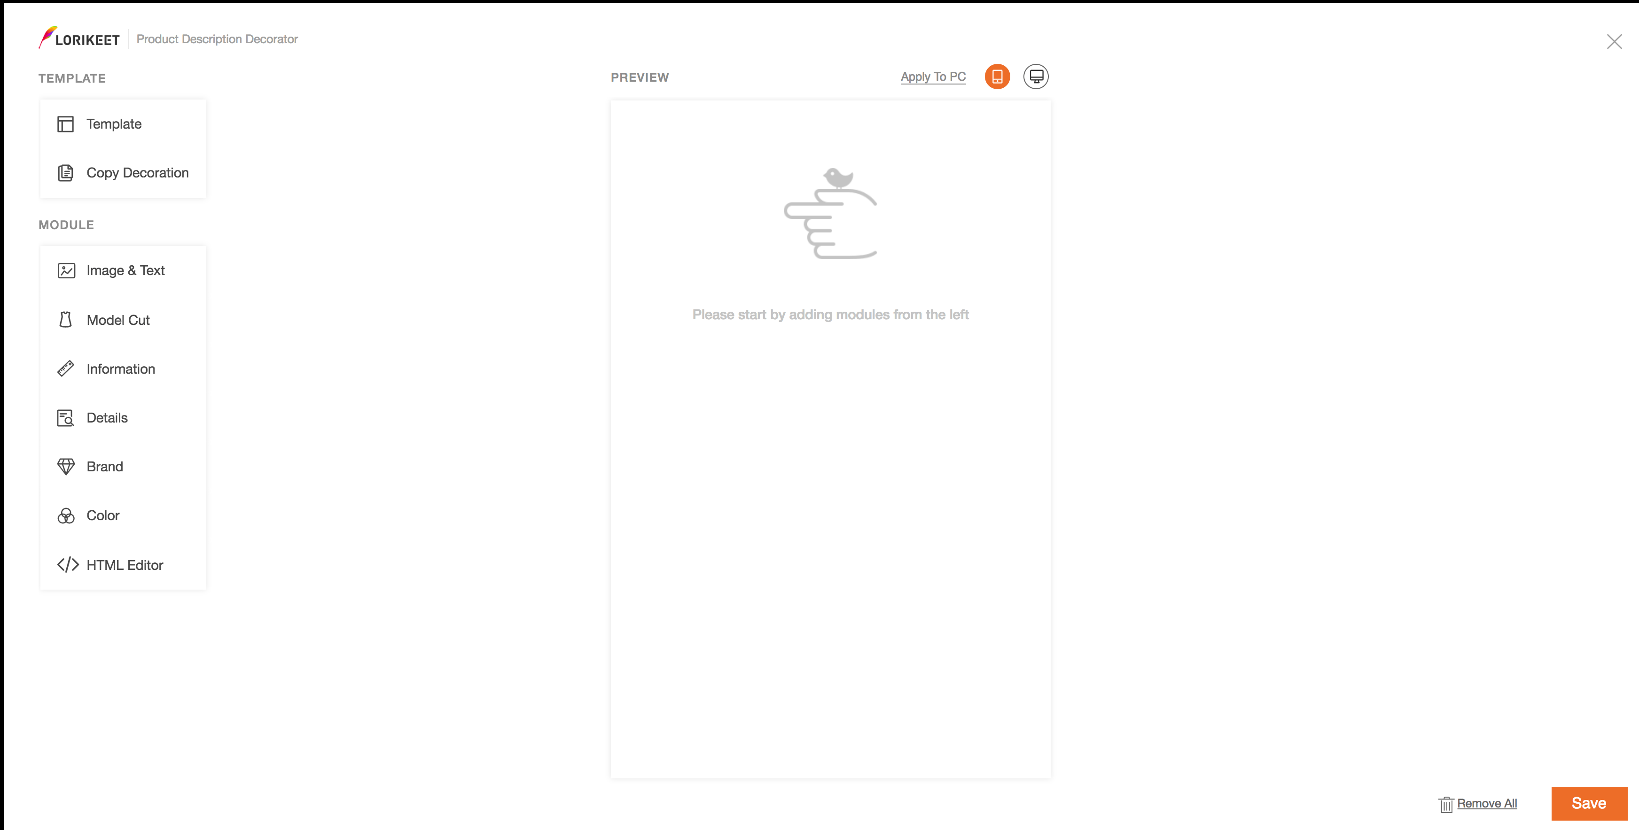The height and width of the screenshot is (830, 1639).
Task: Open the Template section
Action: point(122,124)
